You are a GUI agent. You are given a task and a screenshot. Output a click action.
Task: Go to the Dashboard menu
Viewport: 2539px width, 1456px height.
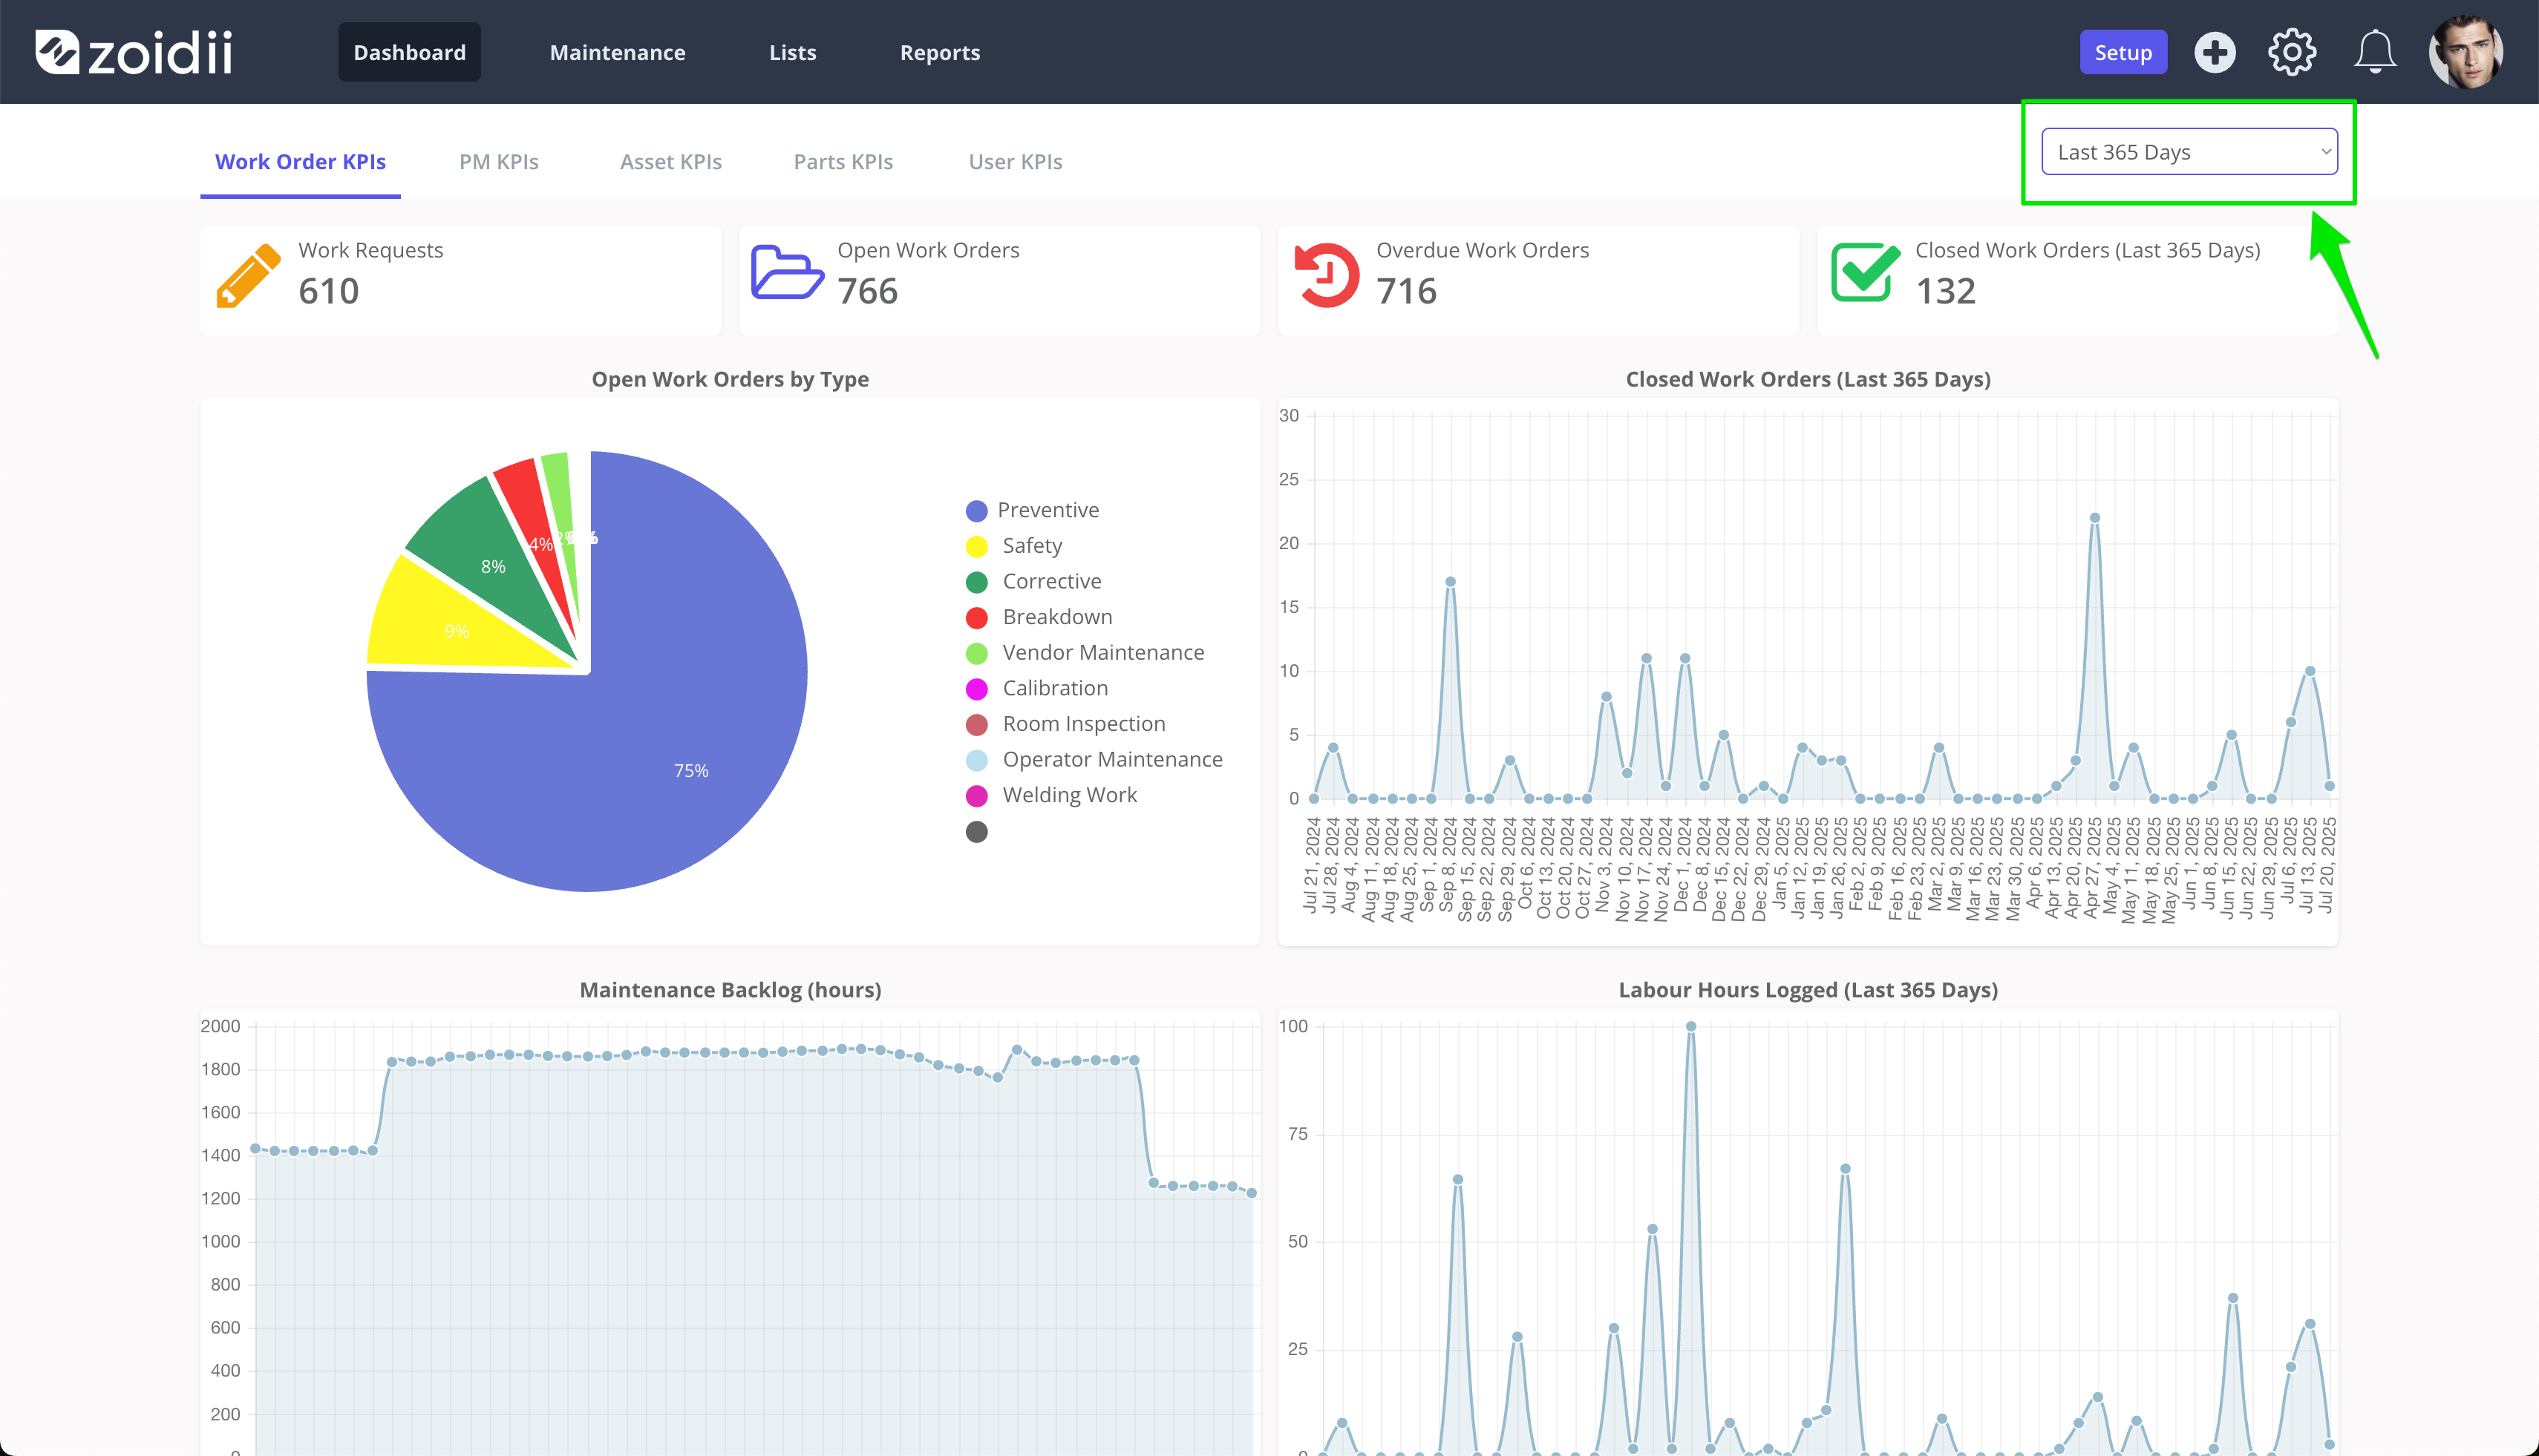(x=409, y=52)
